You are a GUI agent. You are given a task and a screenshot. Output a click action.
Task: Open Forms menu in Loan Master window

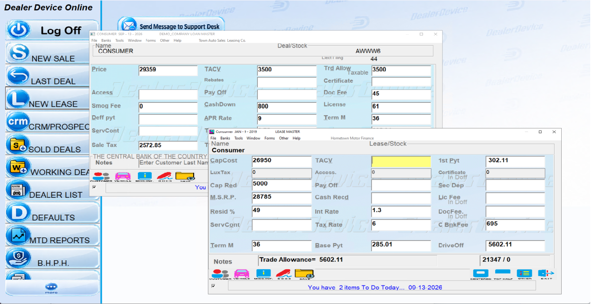(151, 40)
